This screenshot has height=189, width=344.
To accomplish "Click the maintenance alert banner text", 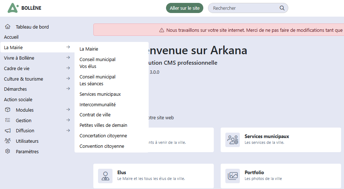I will pyautogui.click(x=255, y=30).
